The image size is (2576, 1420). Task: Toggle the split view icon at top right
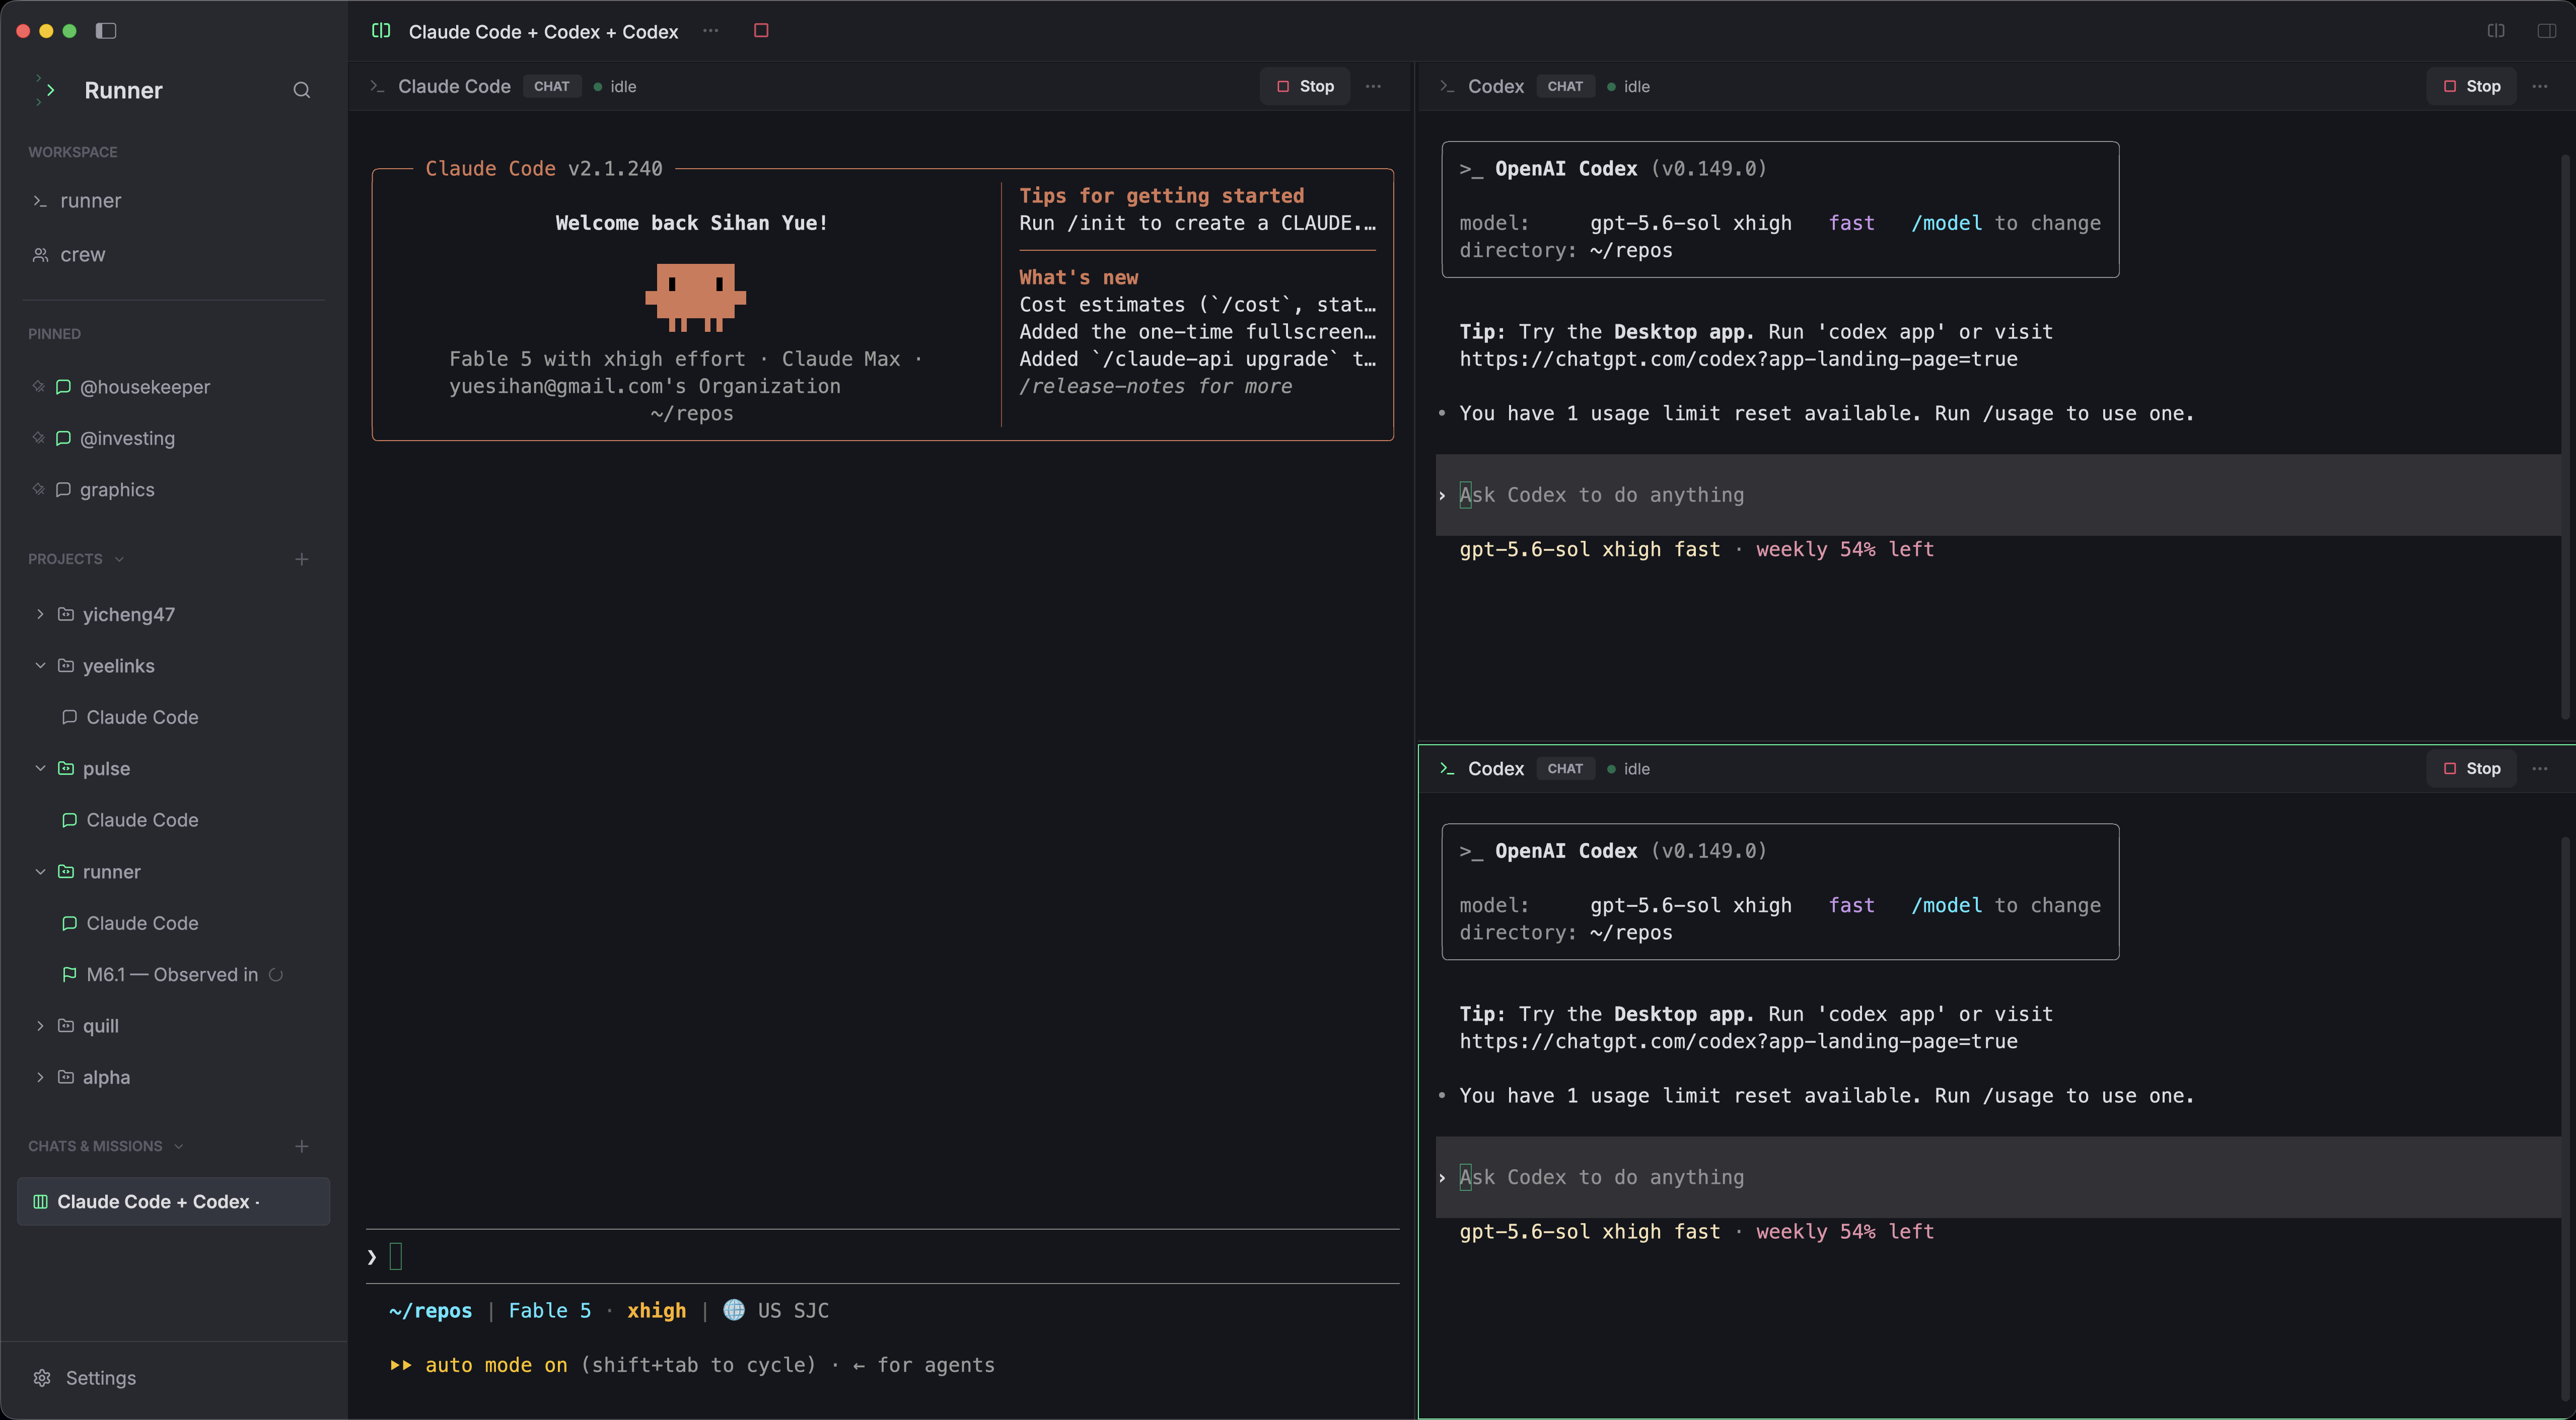pos(2496,31)
